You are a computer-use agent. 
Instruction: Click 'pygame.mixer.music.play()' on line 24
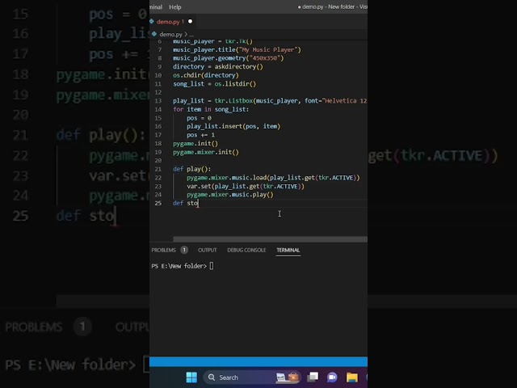[230, 195]
